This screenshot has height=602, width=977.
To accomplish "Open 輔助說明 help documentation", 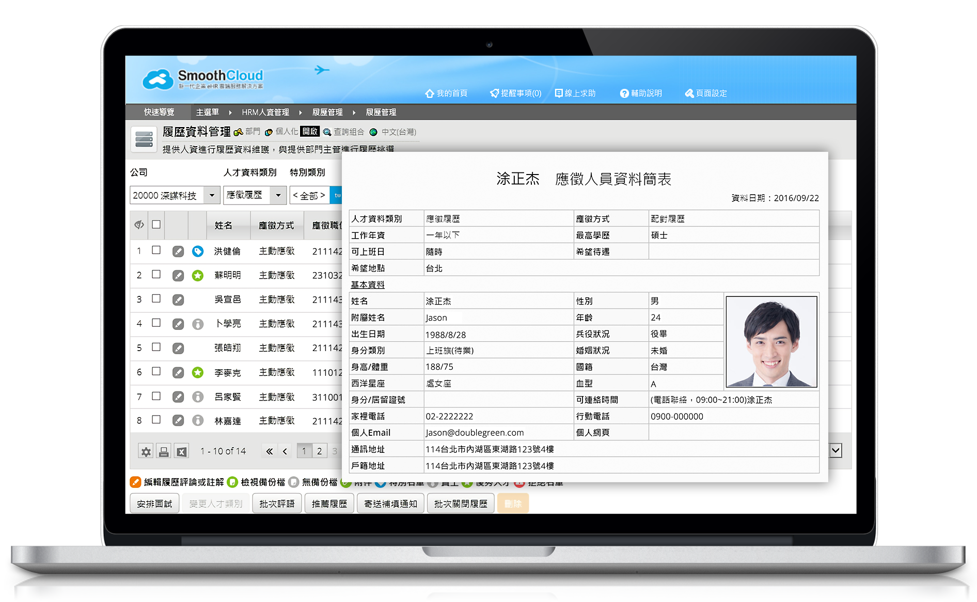I will pos(641,93).
